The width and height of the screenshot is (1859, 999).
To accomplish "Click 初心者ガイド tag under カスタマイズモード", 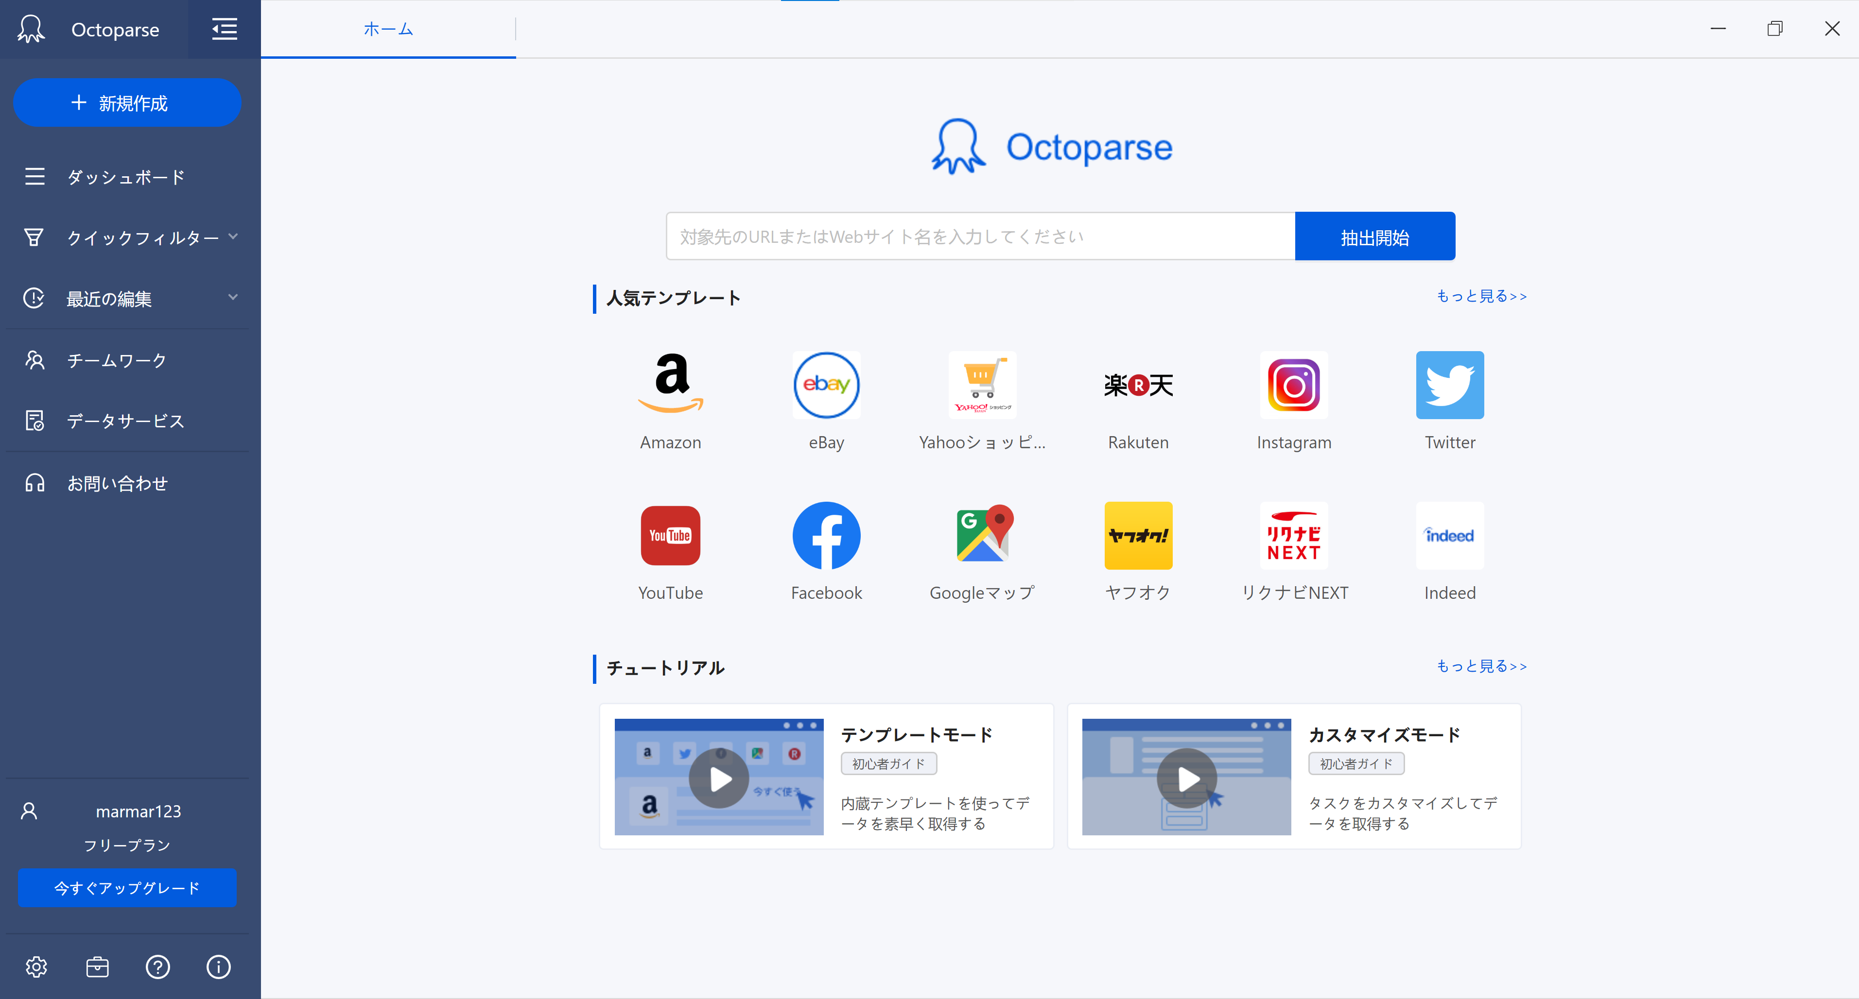I will coord(1356,763).
